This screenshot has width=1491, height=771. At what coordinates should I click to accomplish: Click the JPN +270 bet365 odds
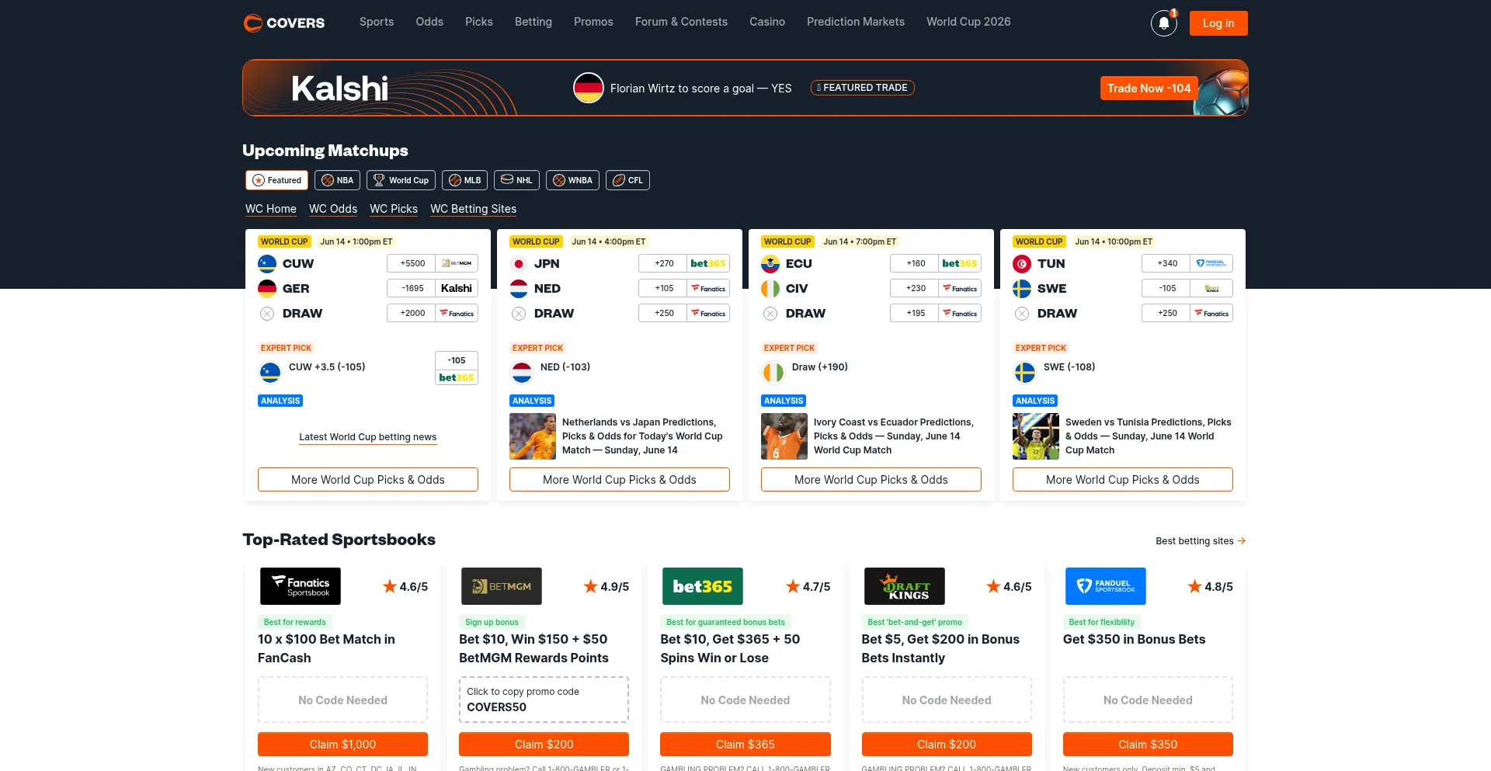[x=684, y=263]
